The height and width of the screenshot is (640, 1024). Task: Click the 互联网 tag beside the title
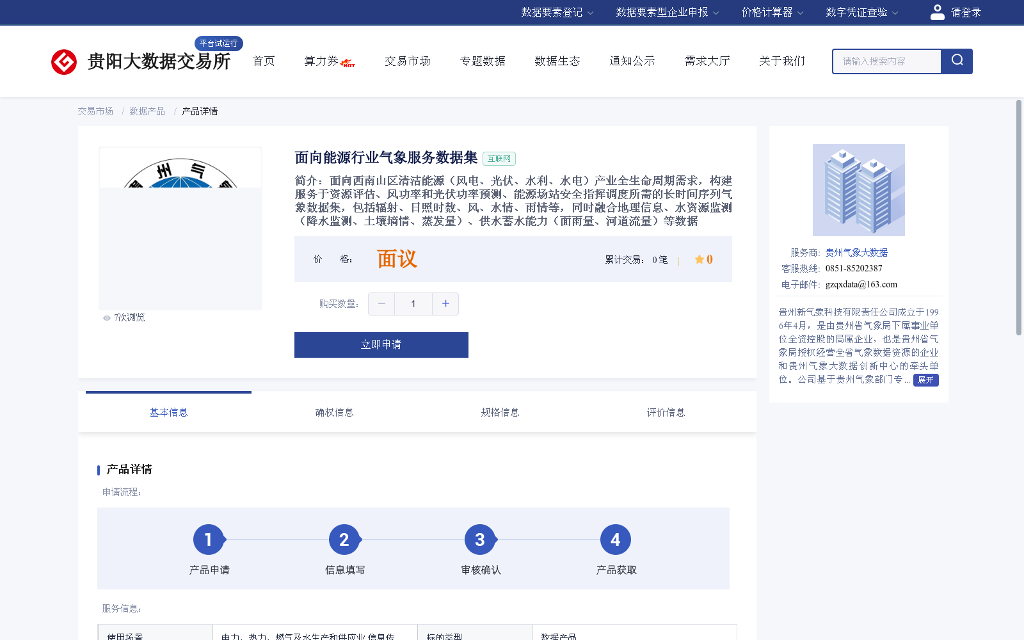coord(499,159)
